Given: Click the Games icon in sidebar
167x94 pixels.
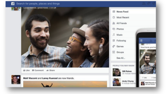Looking at the screenshot, I should (114, 46).
